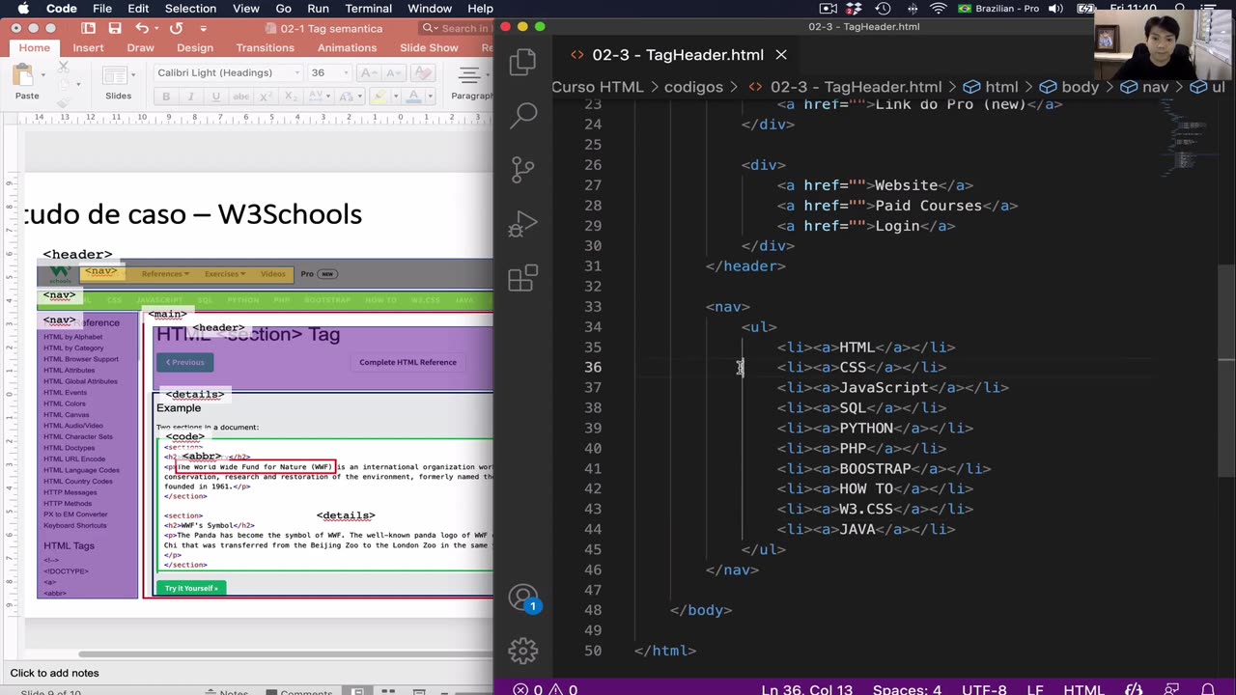Click the Redo icon in PowerPoint
The height and width of the screenshot is (695, 1236).
(176, 28)
